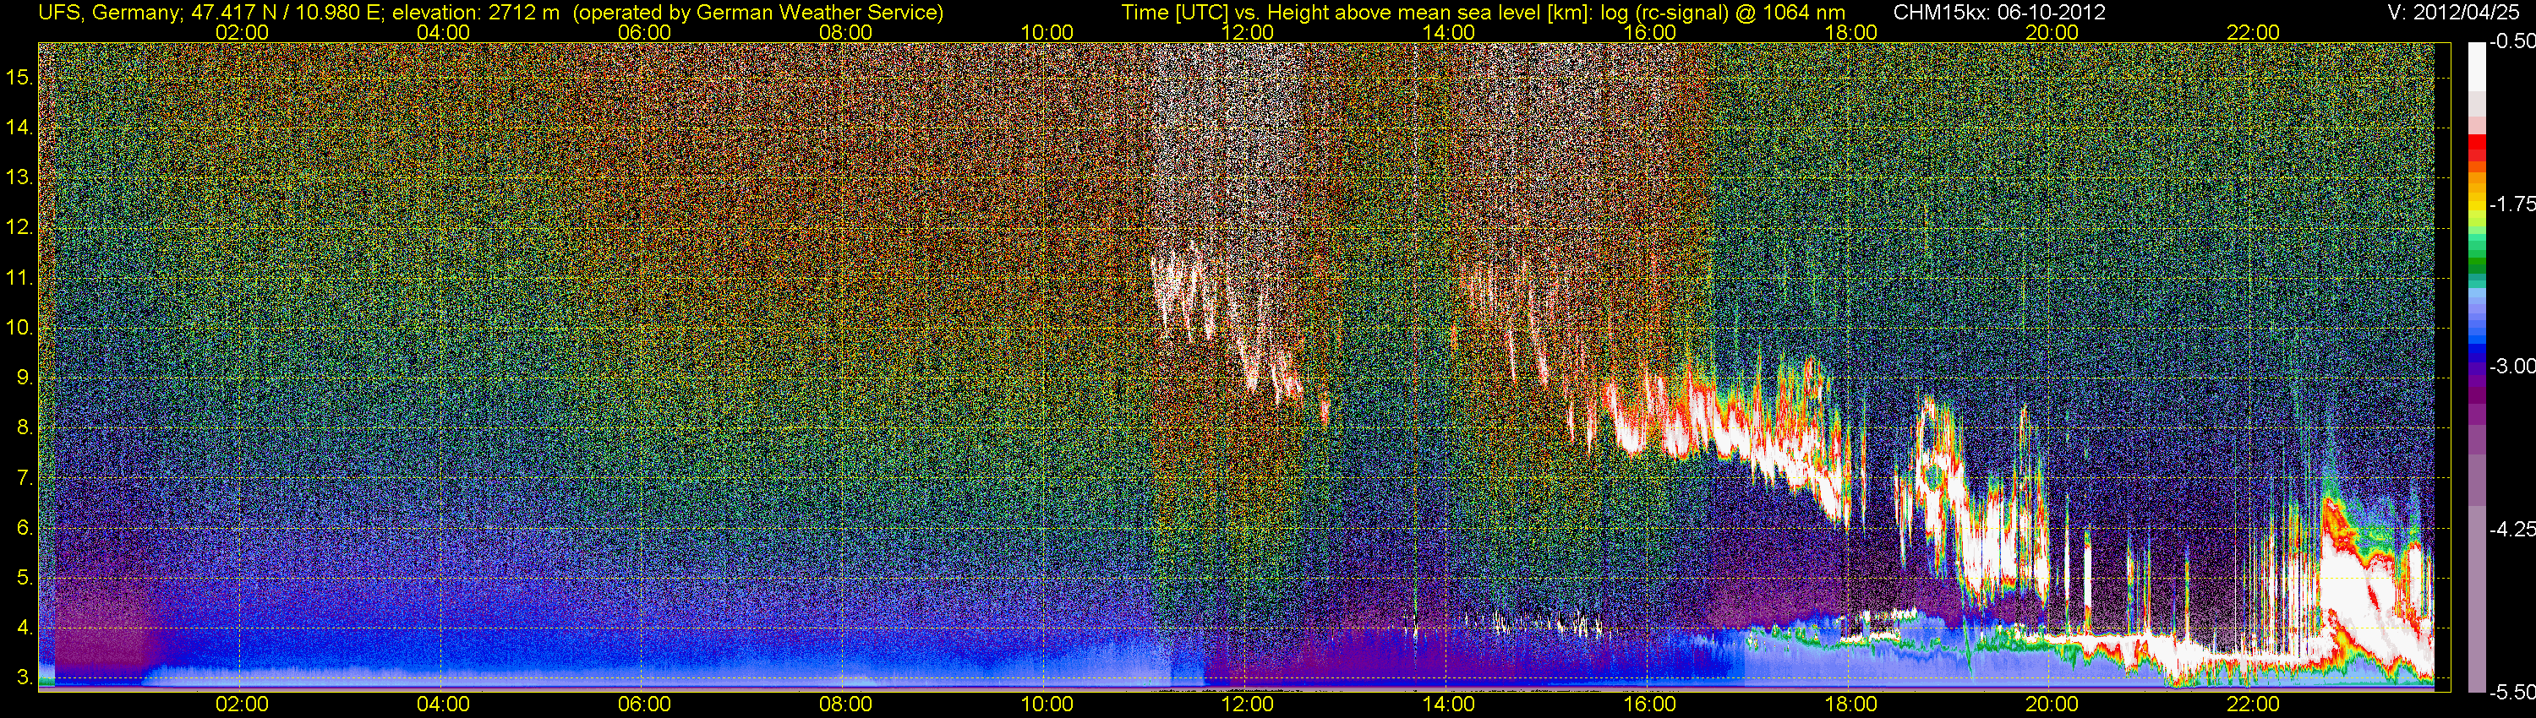The width and height of the screenshot is (2536, 718).
Task: Click the '16:00' label on the bottom time axis
Action: pyautogui.click(x=1650, y=704)
